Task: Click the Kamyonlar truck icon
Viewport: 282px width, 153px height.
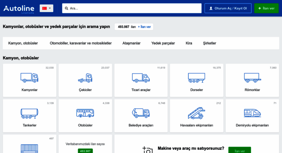Action: [29, 78]
